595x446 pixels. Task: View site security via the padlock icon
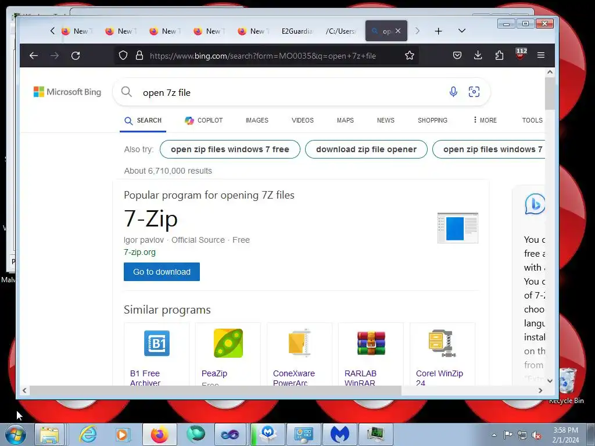[x=139, y=55]
